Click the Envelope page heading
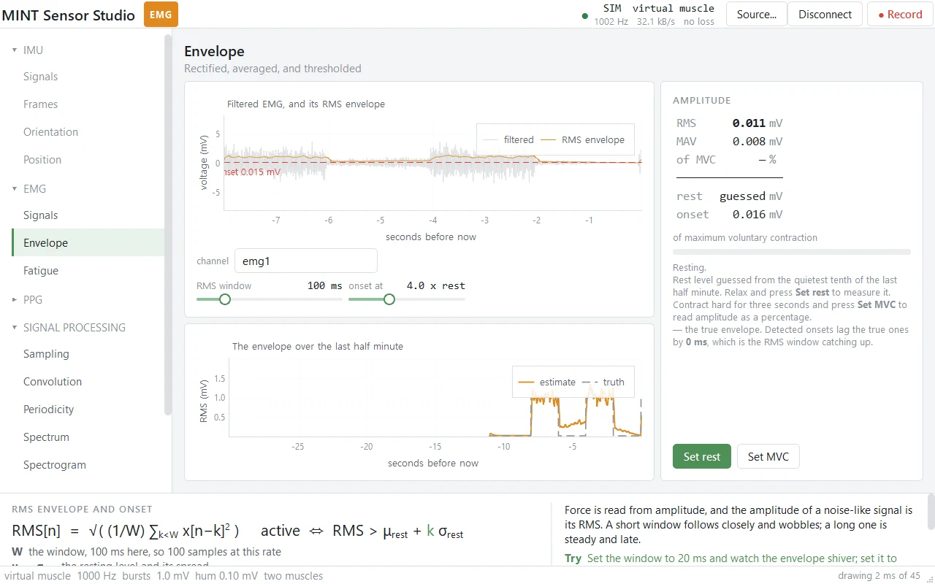This screenshot has height=584, width=935. (x=214, y=52)
